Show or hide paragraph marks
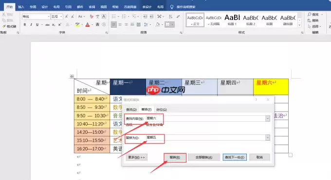The width and height of the screenshot is (331, 180). click(178, 16)
